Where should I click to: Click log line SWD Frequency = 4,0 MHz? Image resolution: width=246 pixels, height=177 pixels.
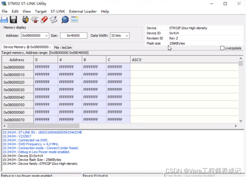pos(31,144)
